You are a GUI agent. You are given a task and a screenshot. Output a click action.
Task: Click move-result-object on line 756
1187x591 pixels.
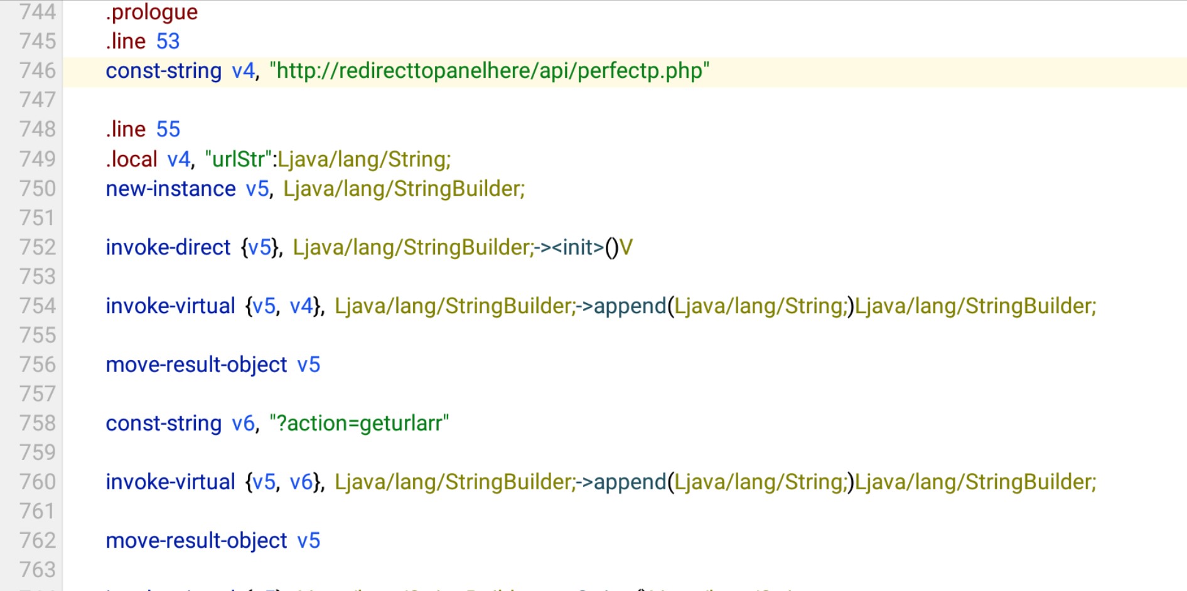click(x=196, y=365)
